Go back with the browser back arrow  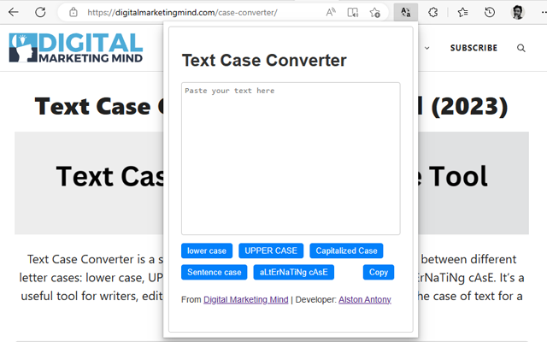click(14, 12)
